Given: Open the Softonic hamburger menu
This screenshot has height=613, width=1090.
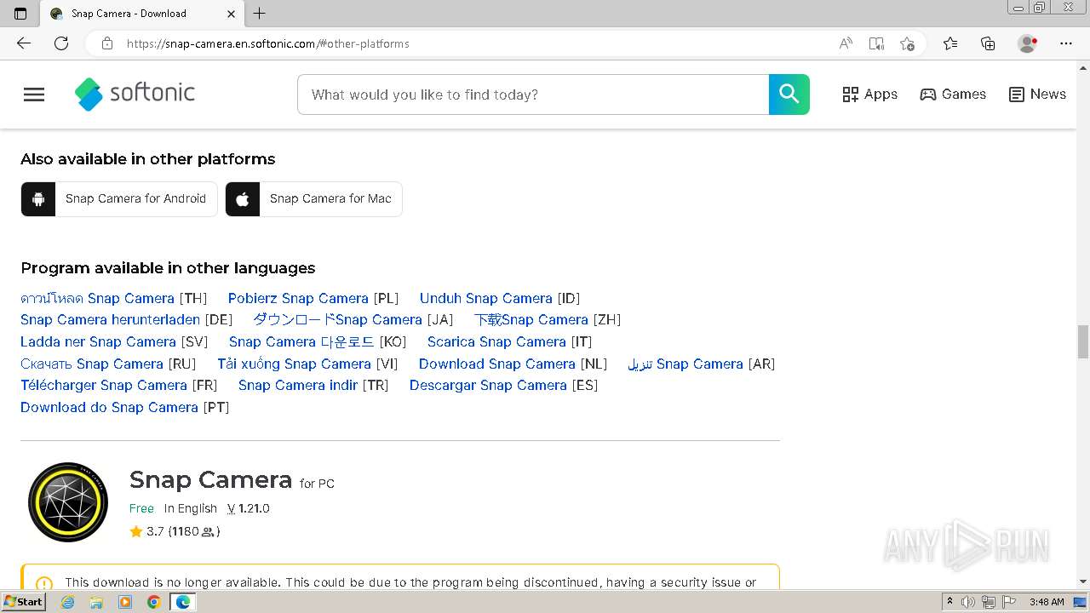Looking at the screenshot, I should (x=34, y=95).
